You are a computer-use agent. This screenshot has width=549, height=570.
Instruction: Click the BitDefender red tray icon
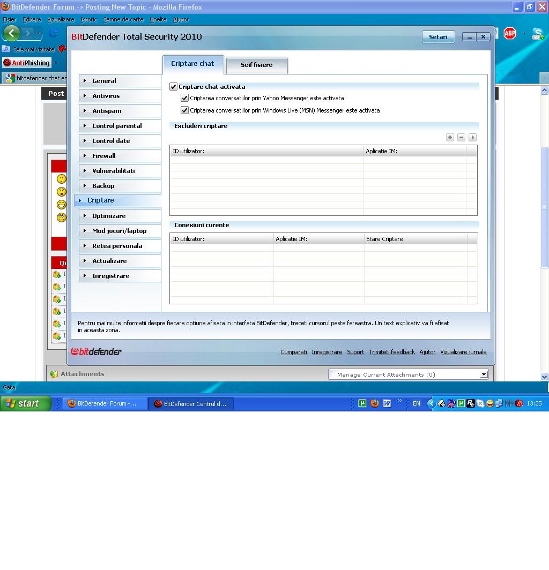[519, 403]
